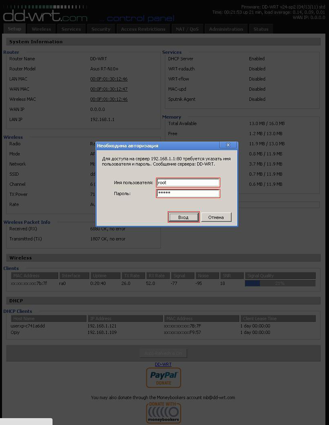Click the ra0 interface cell
The width and height of the screenshot is (329, 425).
click(62, 283)
